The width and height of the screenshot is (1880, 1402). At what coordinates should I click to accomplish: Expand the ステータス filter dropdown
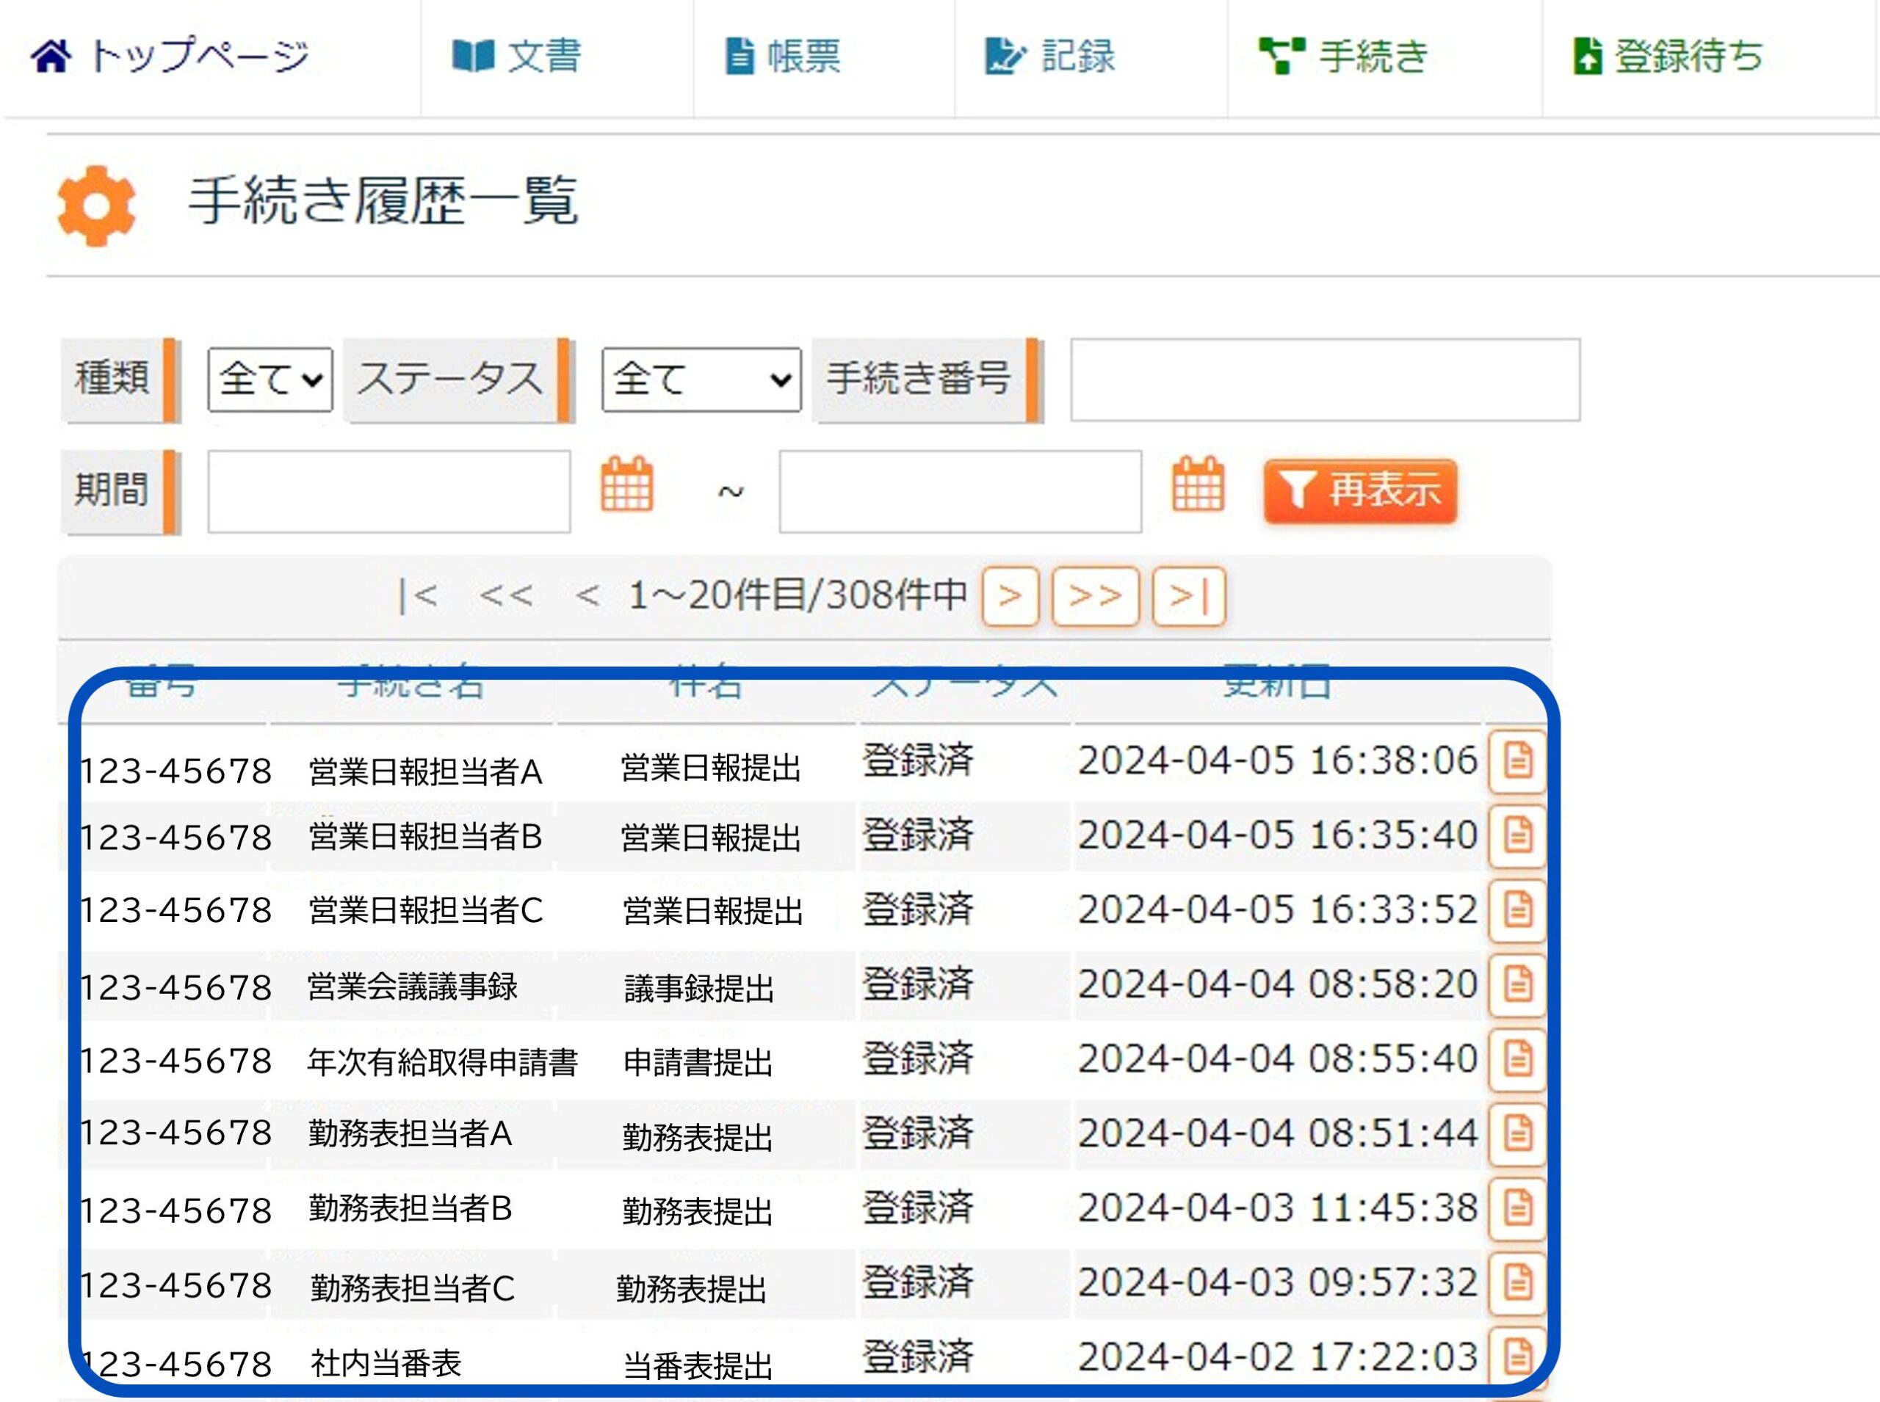click(x=701, y=379)
